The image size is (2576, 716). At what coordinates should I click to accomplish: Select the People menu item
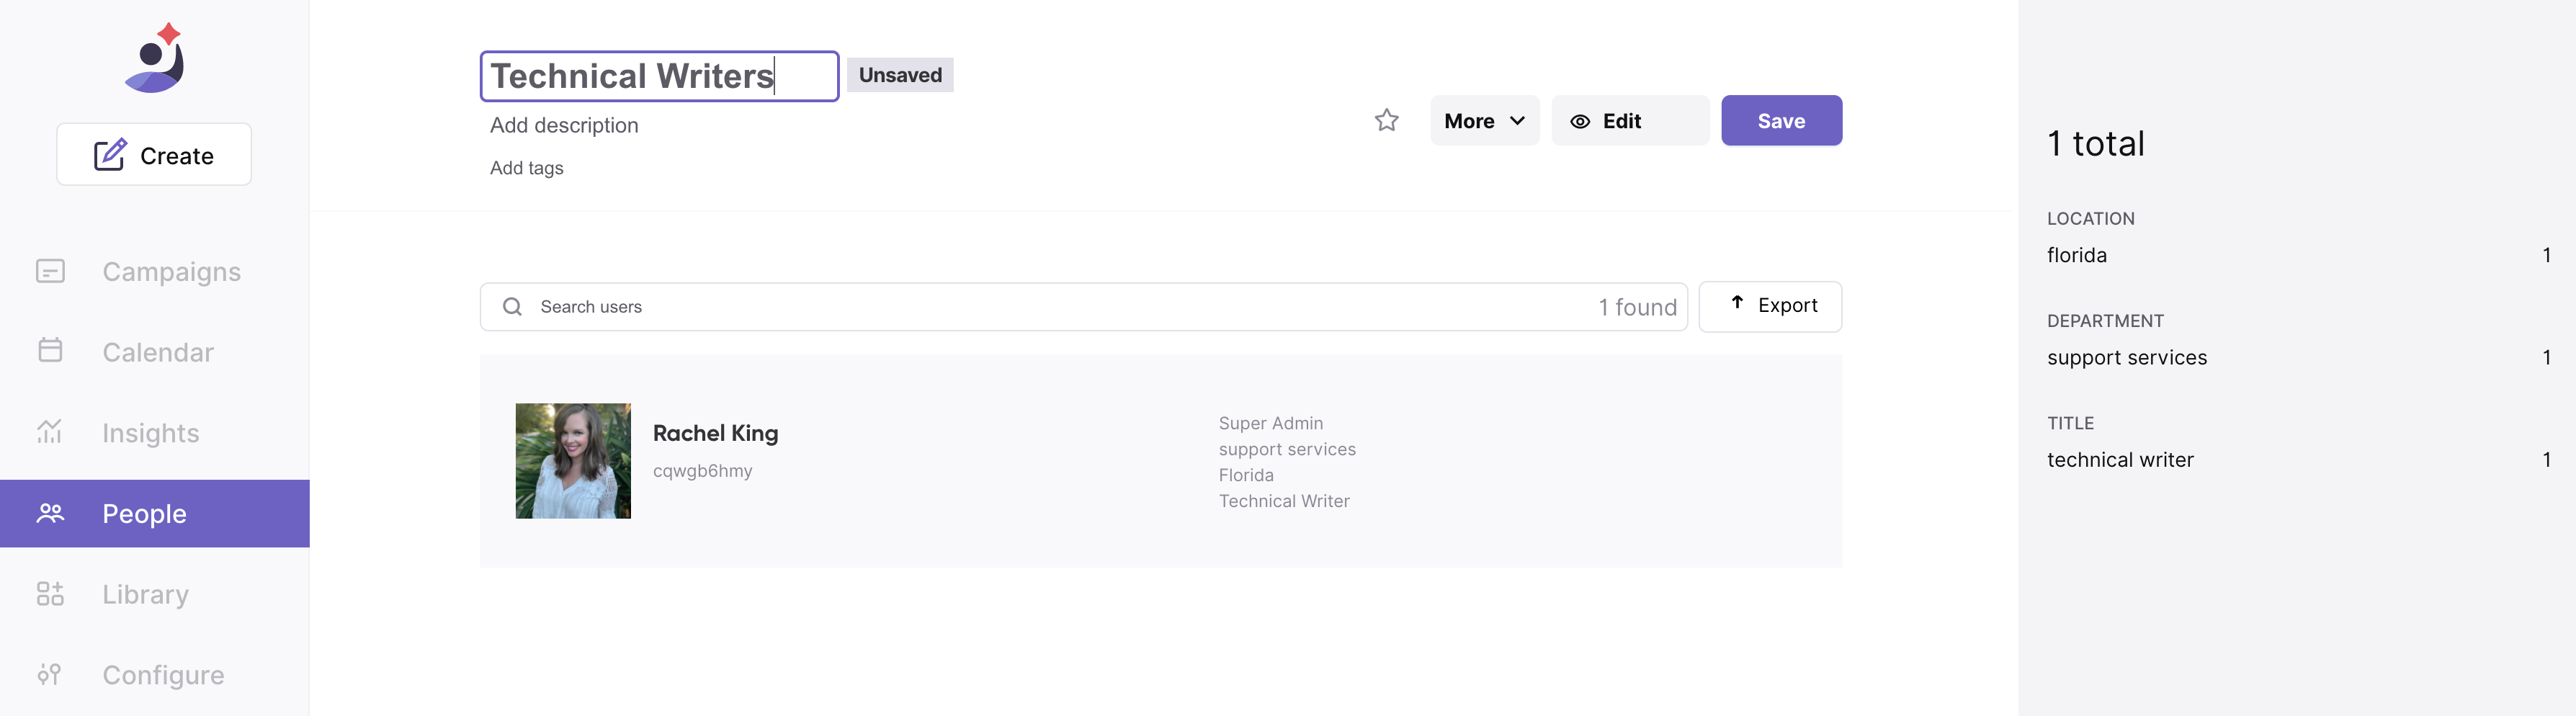[155, 513]
